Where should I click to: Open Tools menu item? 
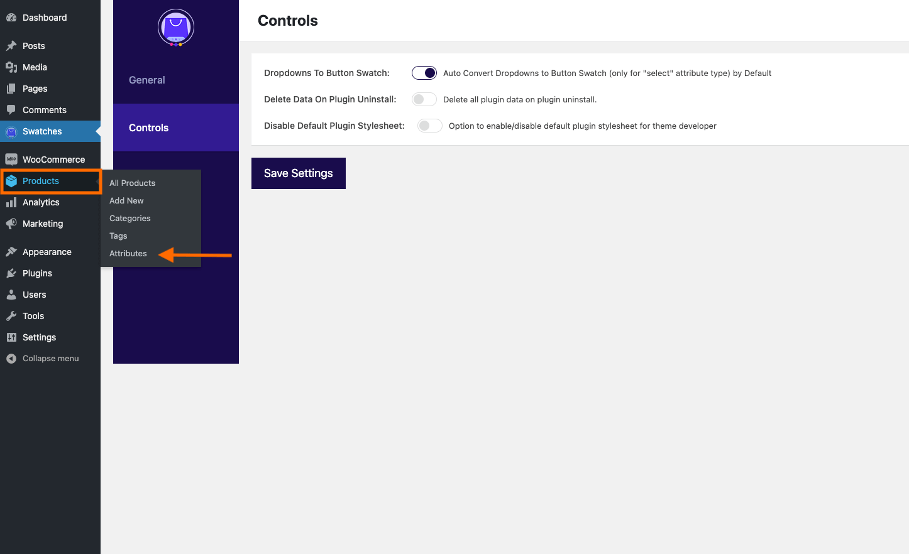(50, 316)
